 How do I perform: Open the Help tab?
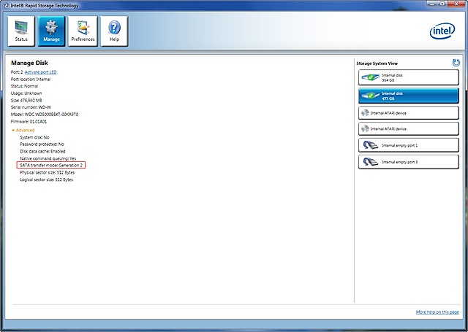pyautogui.click(x=114, y=31)
